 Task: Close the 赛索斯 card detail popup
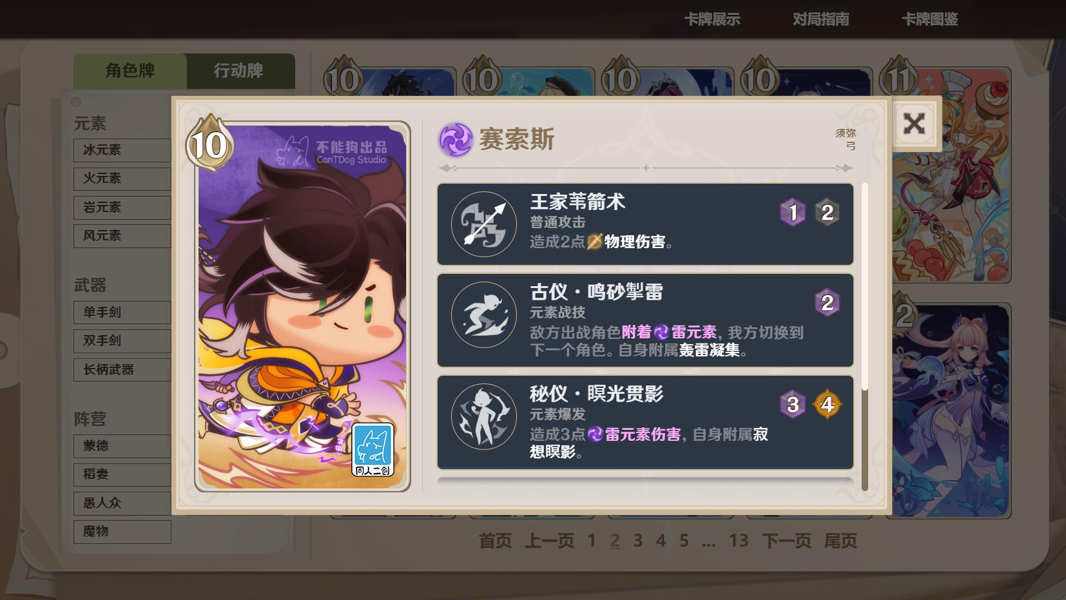[914, 124]
